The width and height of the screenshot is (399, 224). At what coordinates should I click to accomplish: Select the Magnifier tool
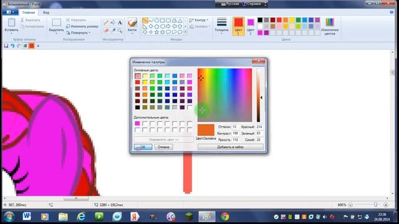point(120,30)
